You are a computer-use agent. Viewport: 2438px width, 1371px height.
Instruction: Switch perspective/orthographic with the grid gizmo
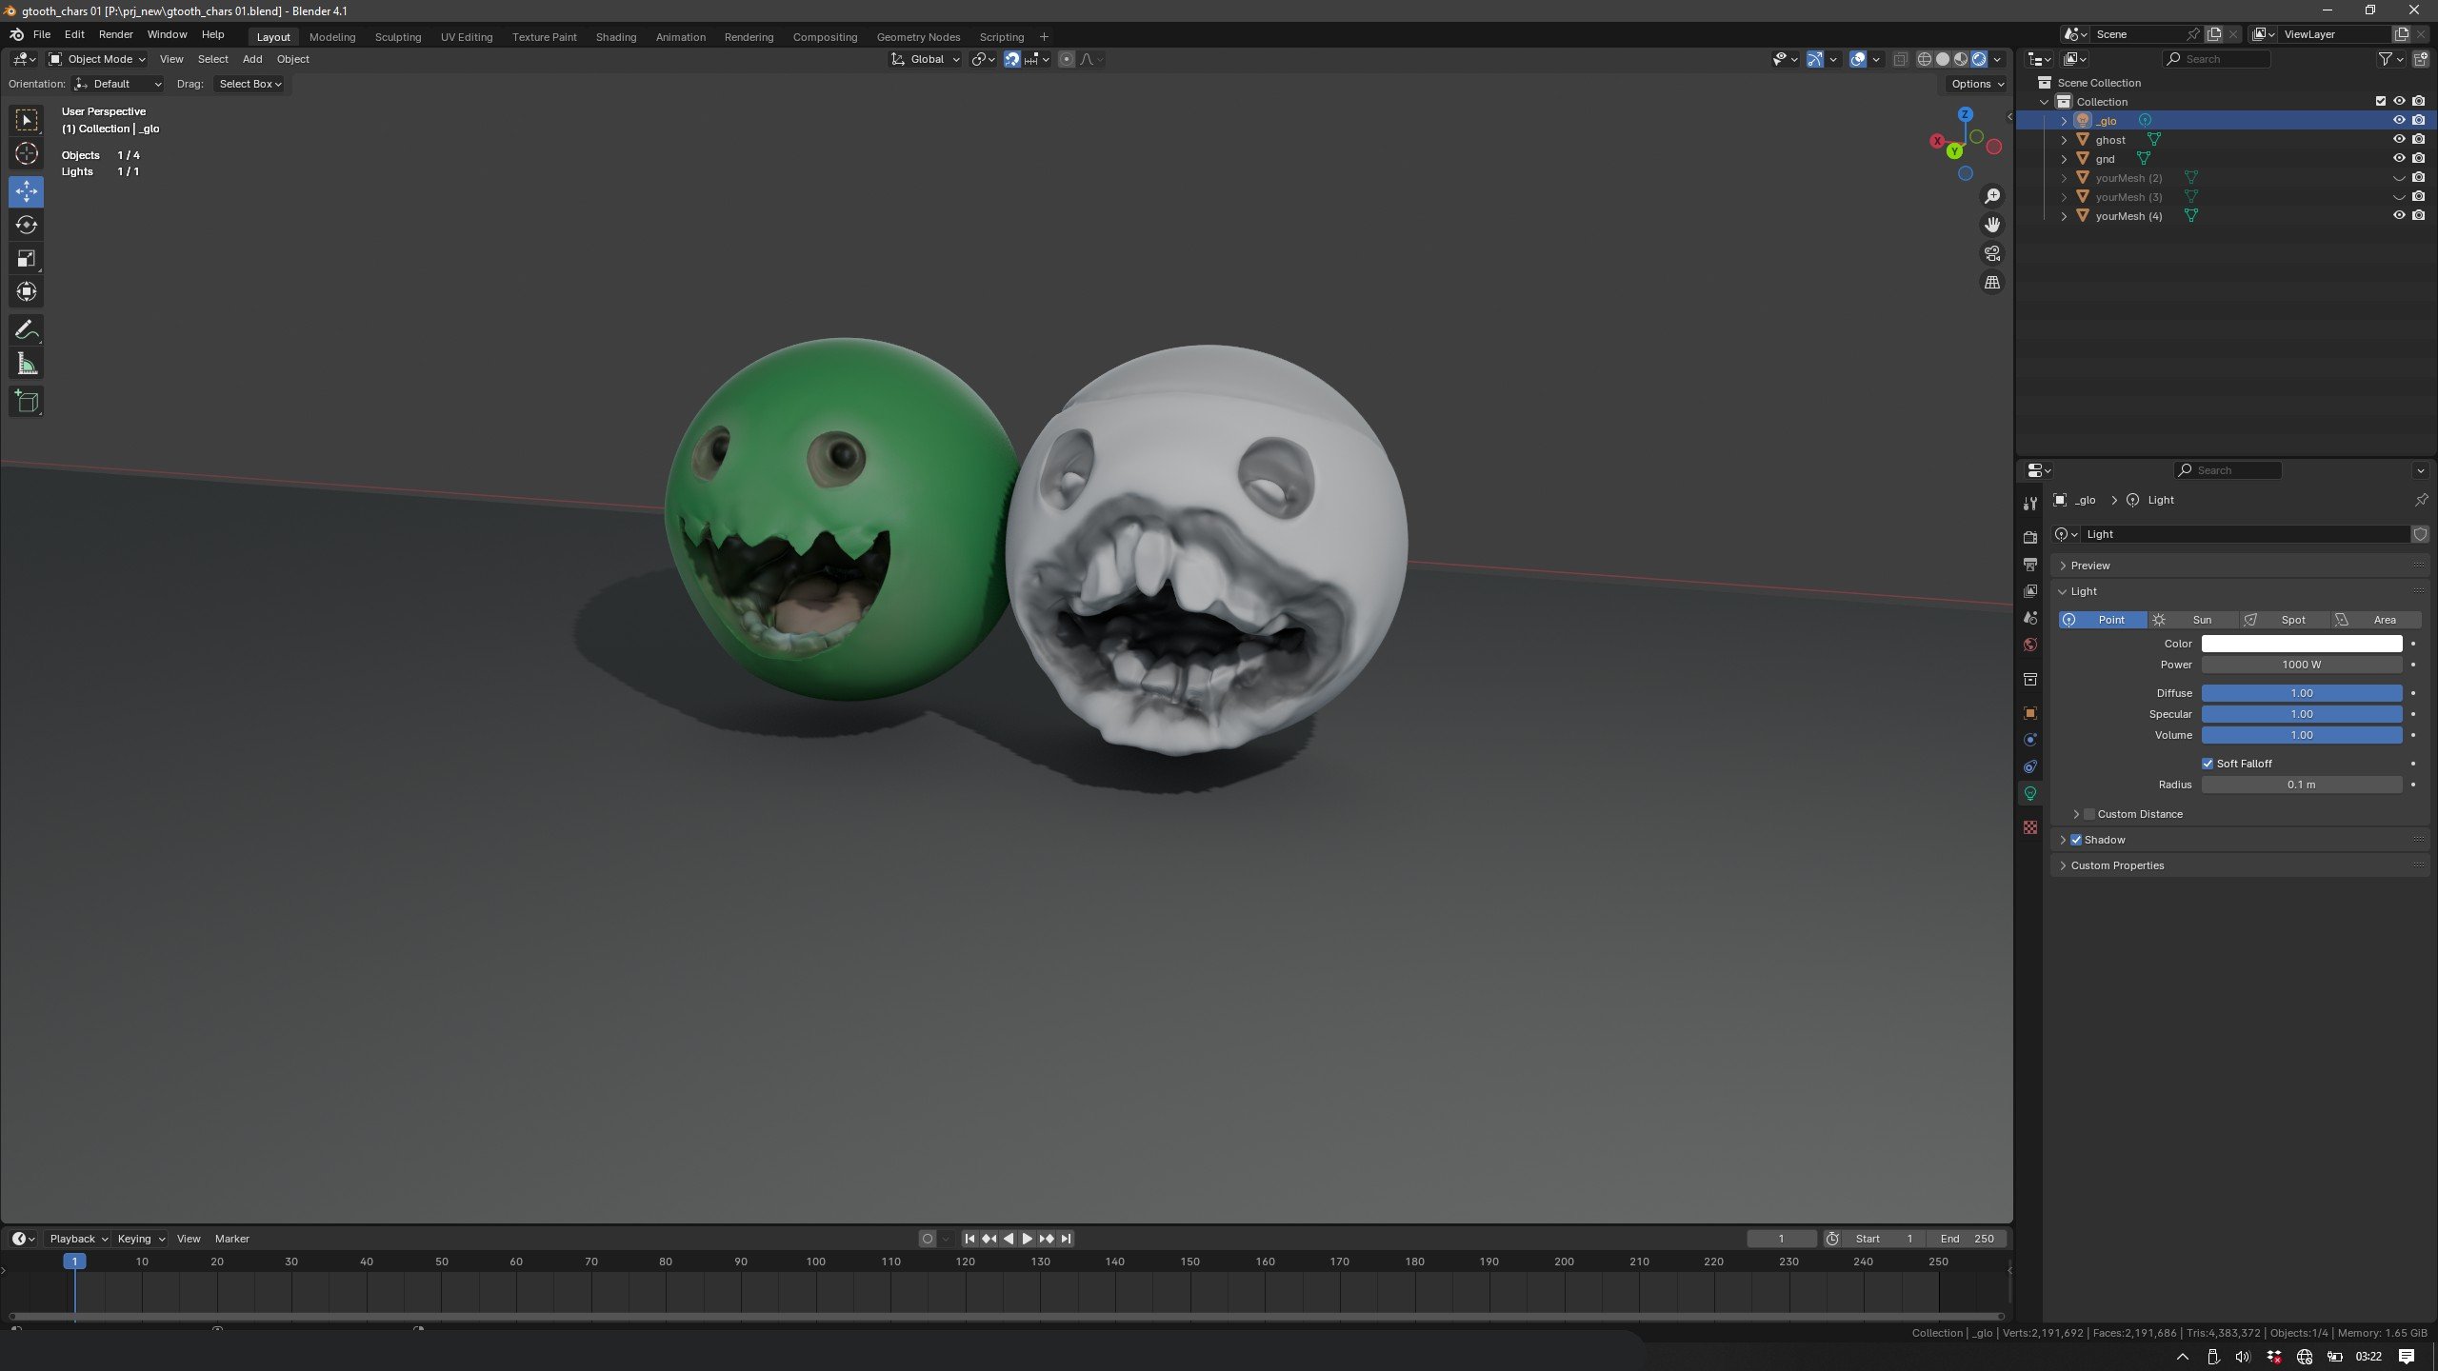[1991, 282]
